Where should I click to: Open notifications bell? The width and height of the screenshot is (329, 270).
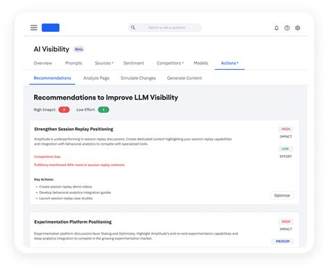pos(276,28)
